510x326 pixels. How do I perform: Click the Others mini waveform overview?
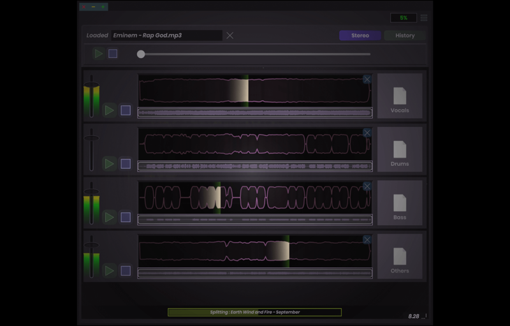(x=255, y=273)
